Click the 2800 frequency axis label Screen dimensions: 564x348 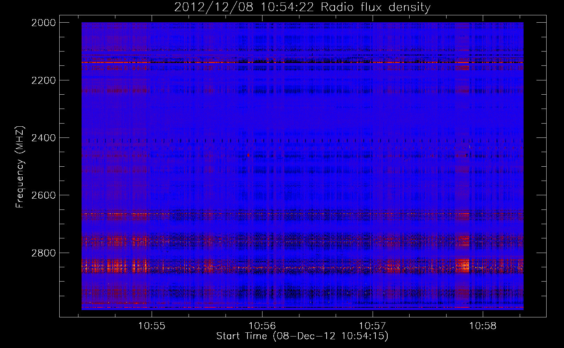click(44, 253)
